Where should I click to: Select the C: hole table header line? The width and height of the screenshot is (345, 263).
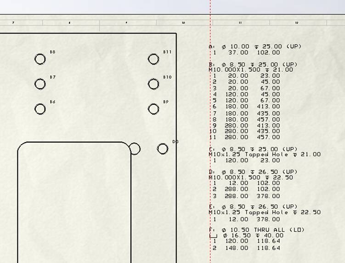pyautogui.click(x=253, y=149)
